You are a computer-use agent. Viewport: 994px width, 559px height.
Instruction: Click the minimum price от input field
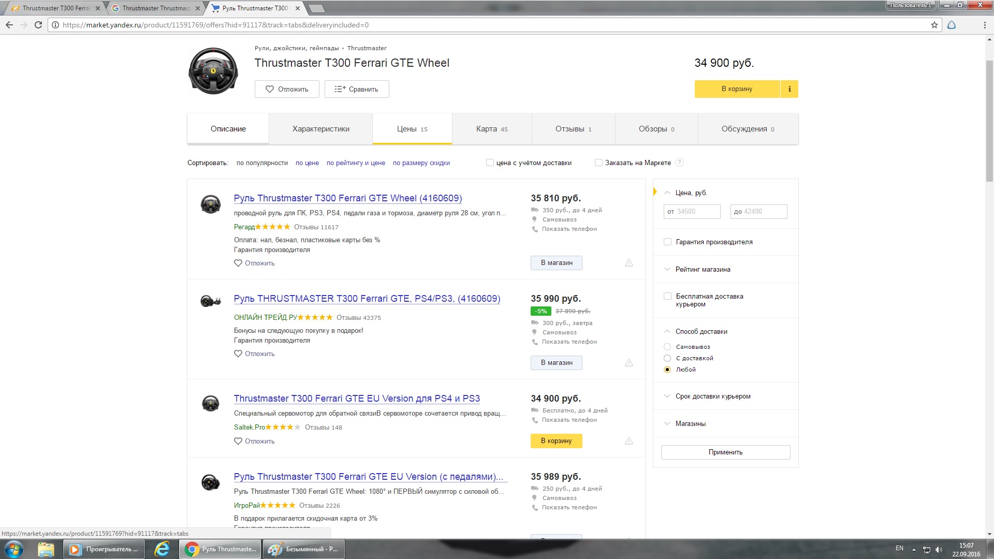tap(692, 211)
